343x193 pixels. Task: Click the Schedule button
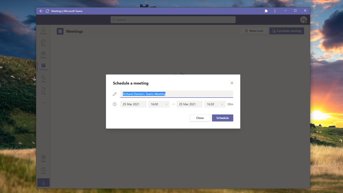tap(223, 118)
